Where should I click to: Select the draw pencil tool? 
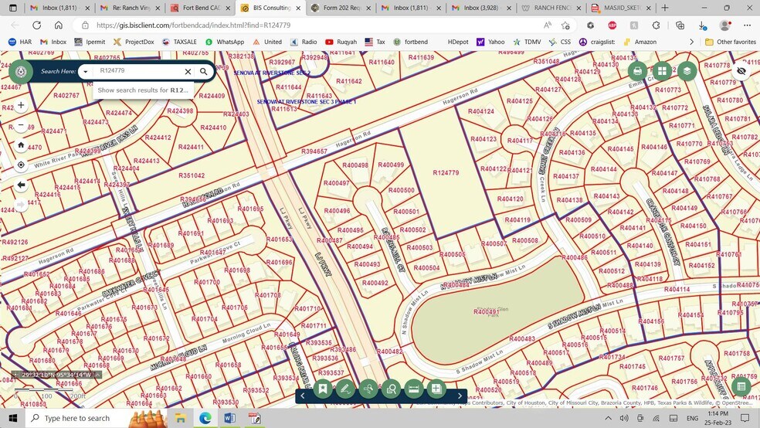(x=345, y=389)
